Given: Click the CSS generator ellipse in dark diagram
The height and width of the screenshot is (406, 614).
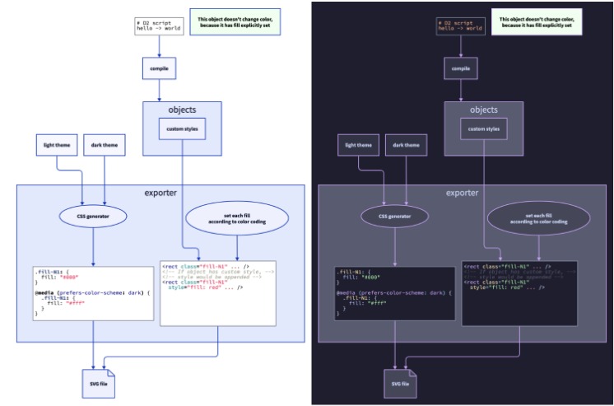Looking at the screenshot, I should click(x=395, y=217).
